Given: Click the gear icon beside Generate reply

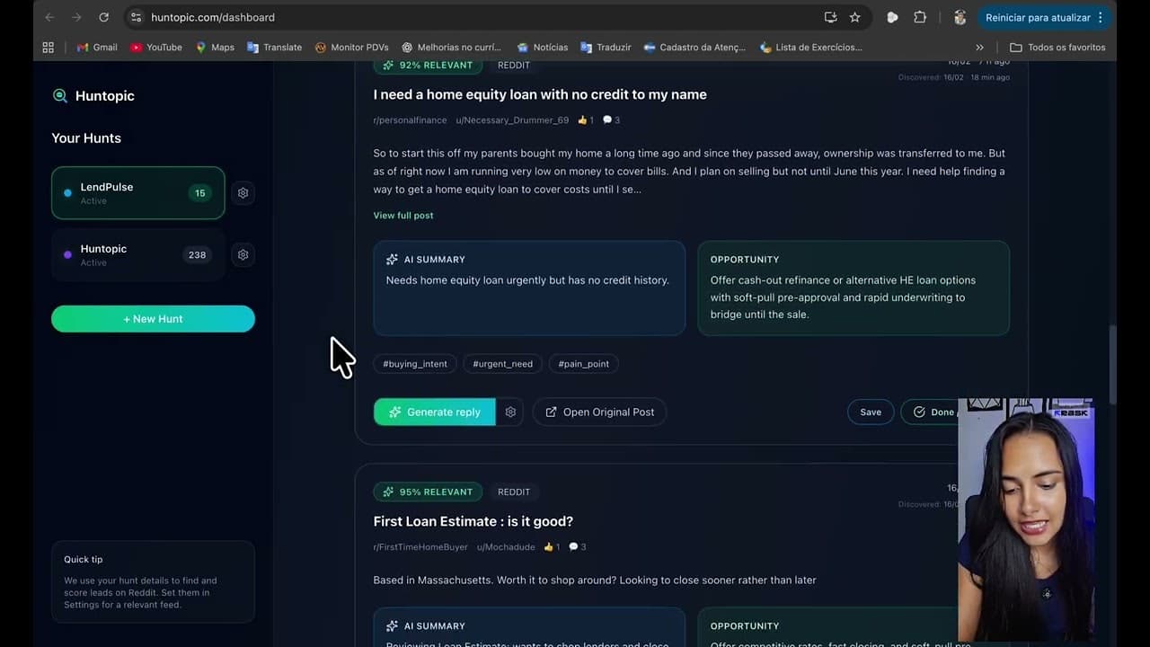Looking at the screenshot, I should pos(510,412).
